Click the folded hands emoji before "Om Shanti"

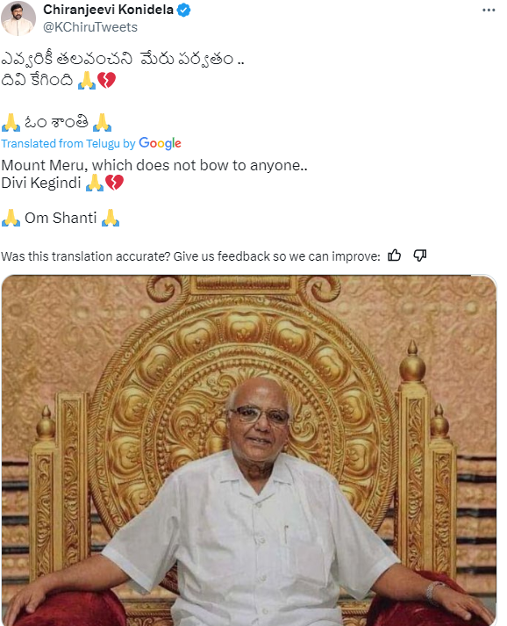click(x=11, y=218)
